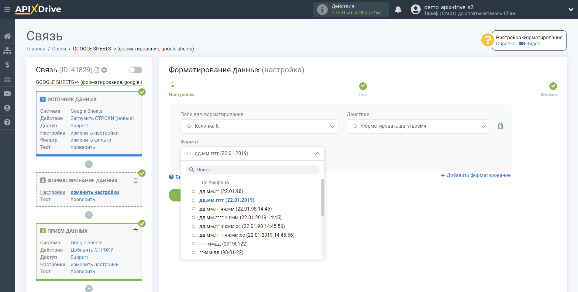Select format дд.мм.гггг чч:мм (22.01.2019 14:45)

click(x=240, y=217)
